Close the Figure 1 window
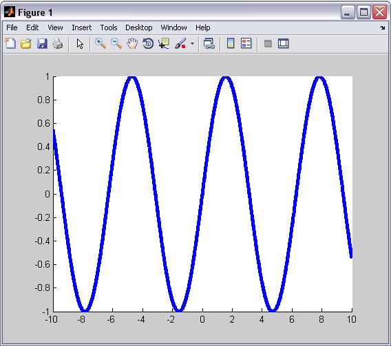 (x=379, y=12)
